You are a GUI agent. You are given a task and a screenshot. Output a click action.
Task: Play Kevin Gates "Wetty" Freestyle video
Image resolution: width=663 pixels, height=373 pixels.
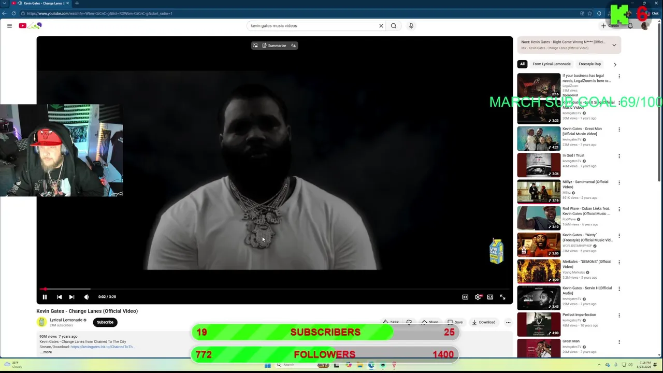(x=539, y=245)
